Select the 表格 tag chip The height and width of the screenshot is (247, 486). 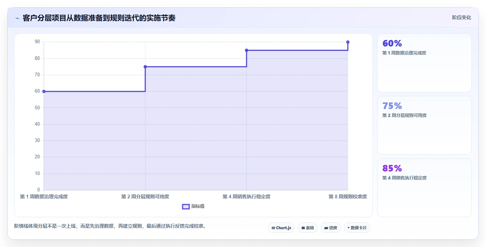click(x=307, y=228)
